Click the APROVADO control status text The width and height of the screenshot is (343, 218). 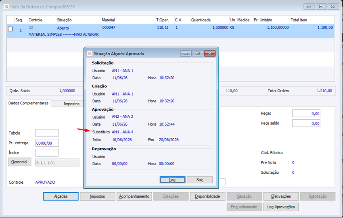click(x=45, y=182)
